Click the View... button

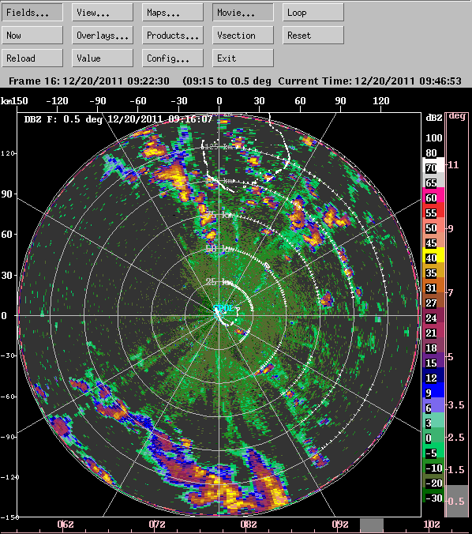coord(103,13)
